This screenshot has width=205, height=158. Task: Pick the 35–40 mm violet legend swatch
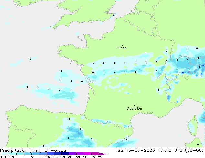pyautogui.click(x=80, y=154)
